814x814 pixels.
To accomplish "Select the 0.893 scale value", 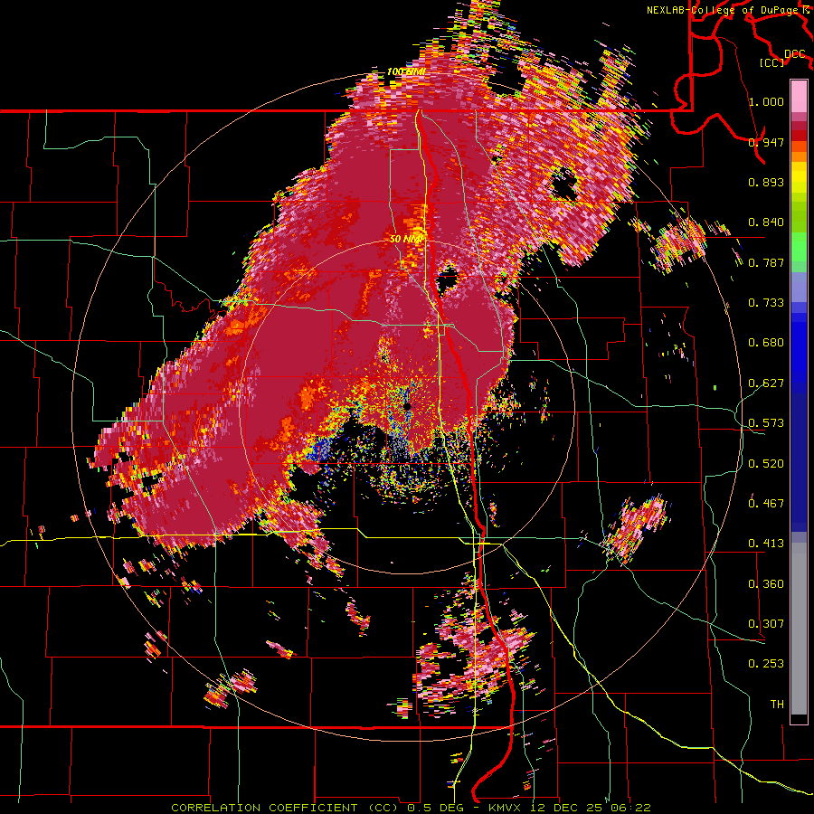I will coord(766,182).
